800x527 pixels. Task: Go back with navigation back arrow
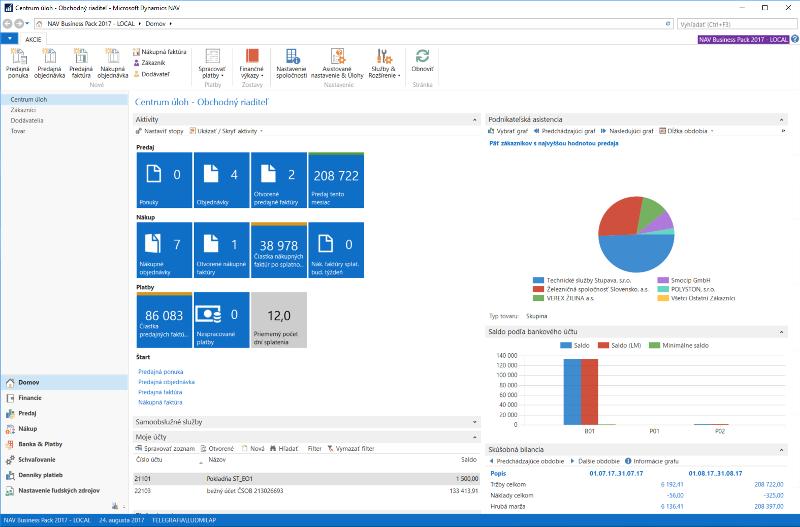[x=7, y=23]
